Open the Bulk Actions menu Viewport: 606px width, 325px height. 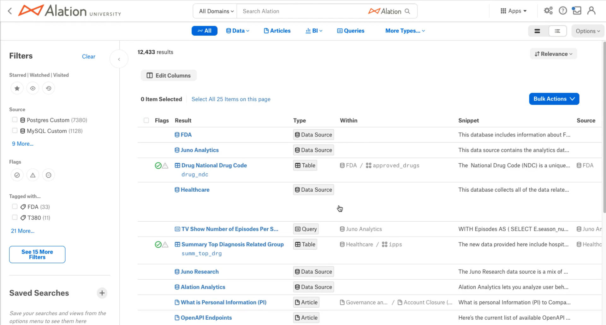(x=554, y=99)
